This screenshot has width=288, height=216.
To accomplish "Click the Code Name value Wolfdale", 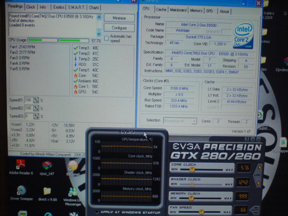I will pos(183,31).
